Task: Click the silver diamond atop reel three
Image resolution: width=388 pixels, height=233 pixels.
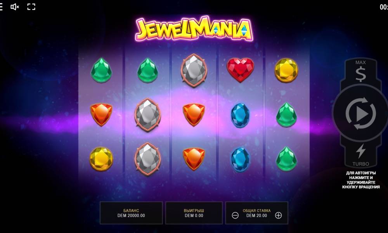Action: click(x=194, y=70)
